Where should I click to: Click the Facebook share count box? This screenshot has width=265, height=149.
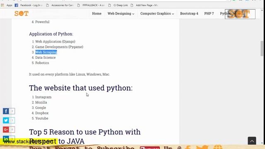pyautogui.click(x=12, y=111)
